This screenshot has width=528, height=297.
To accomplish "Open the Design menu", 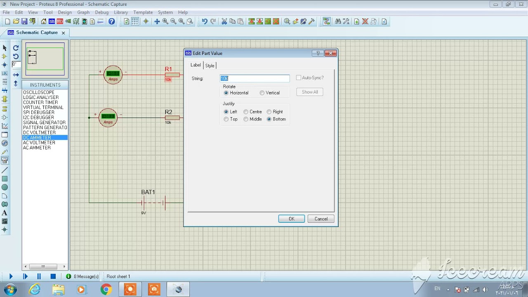I will pyautogui.click(x=65, y=12).
